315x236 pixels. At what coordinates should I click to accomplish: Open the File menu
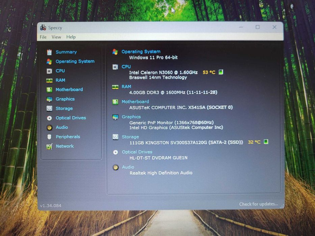pyautogui.click(x=43, y=37)
